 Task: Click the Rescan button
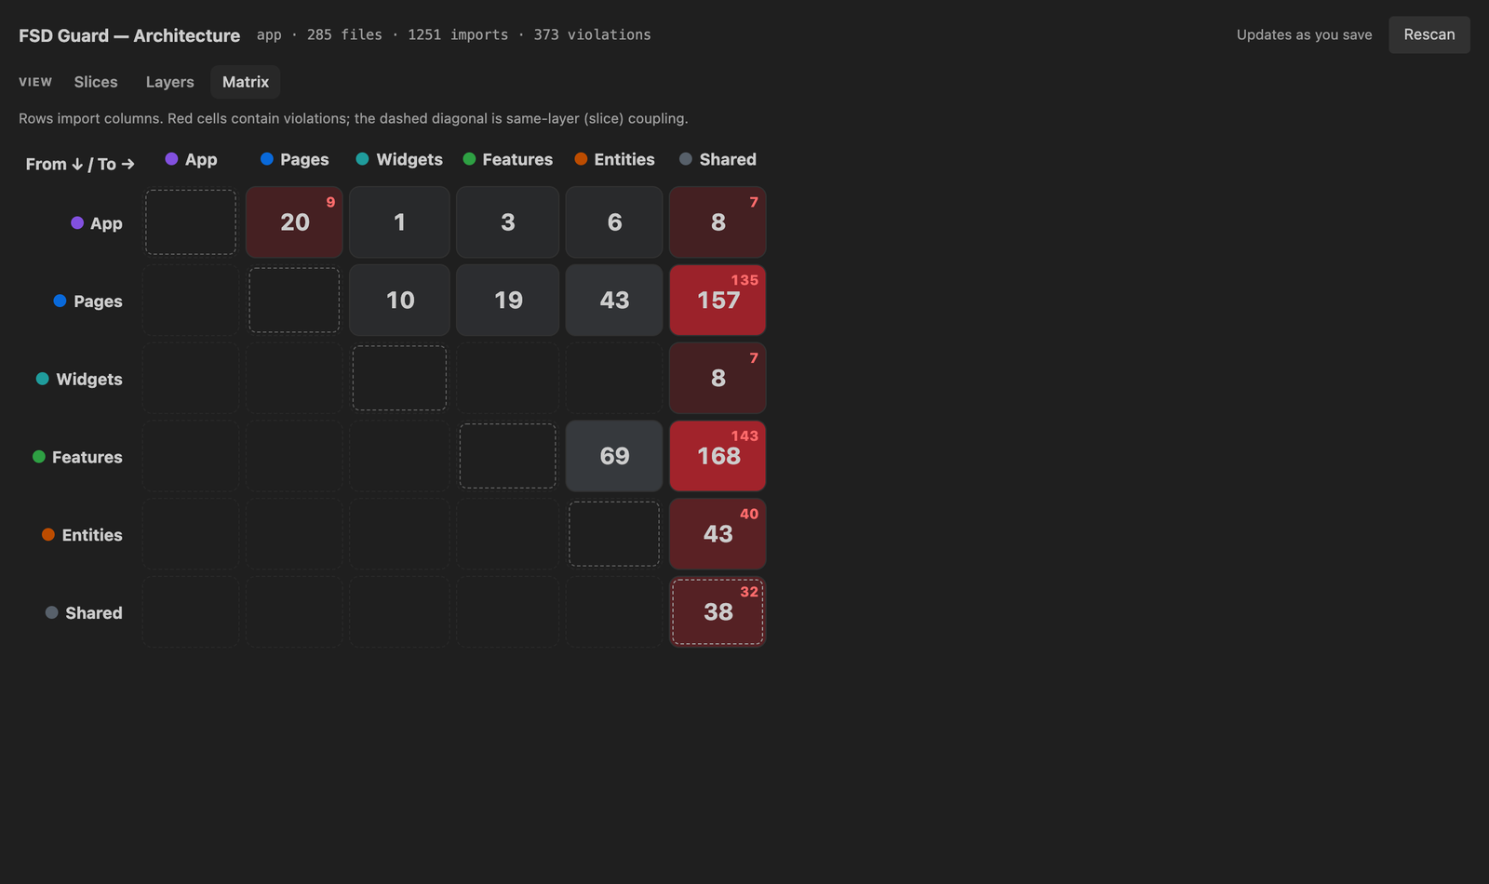point(1429,34)
